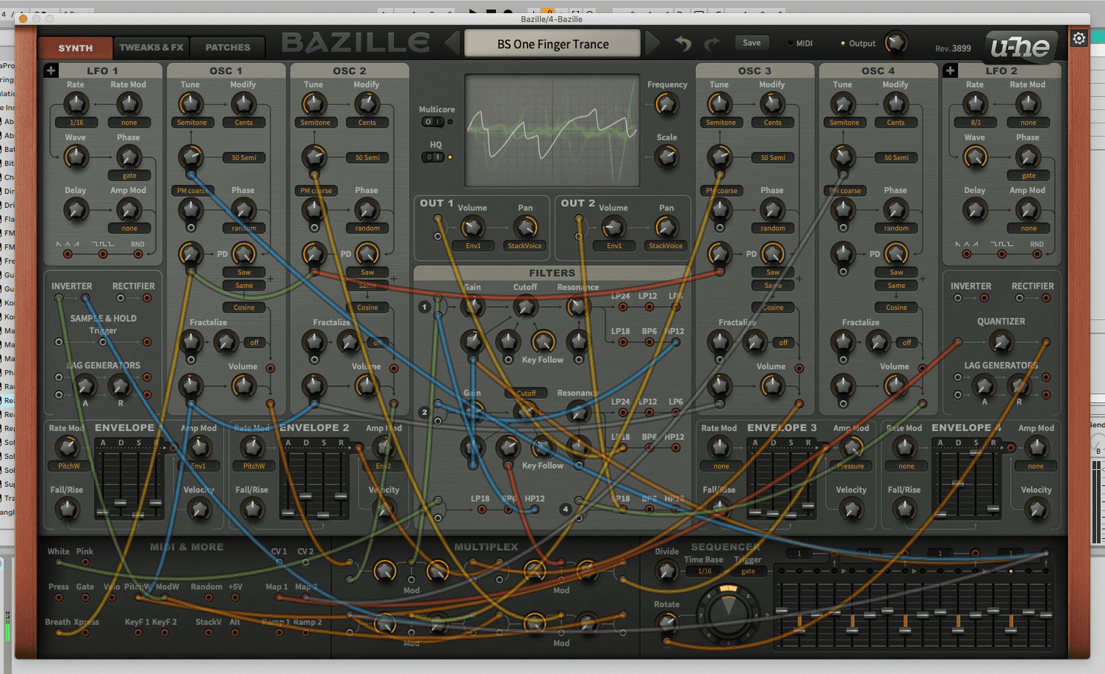The image size is (1105, 674).
Task: Click the oscilloscope Frequency knob
Action: [666, 104]
